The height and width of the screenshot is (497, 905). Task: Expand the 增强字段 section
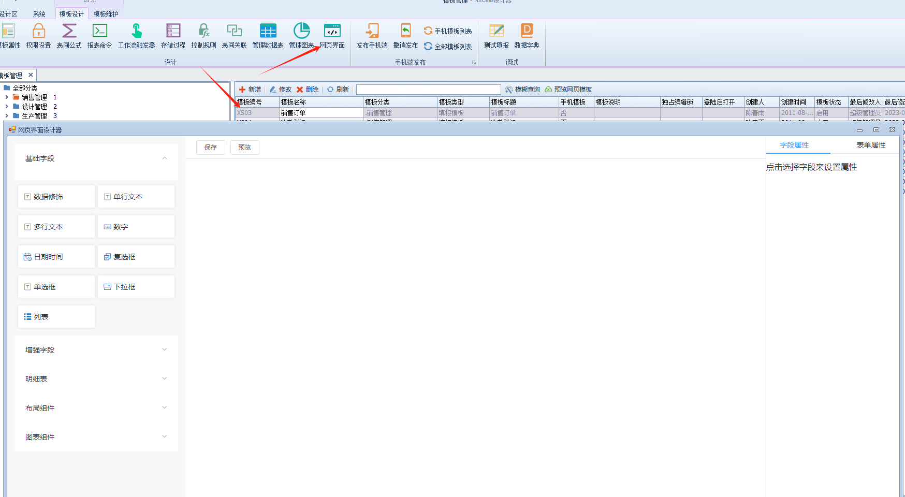(96, 350)
